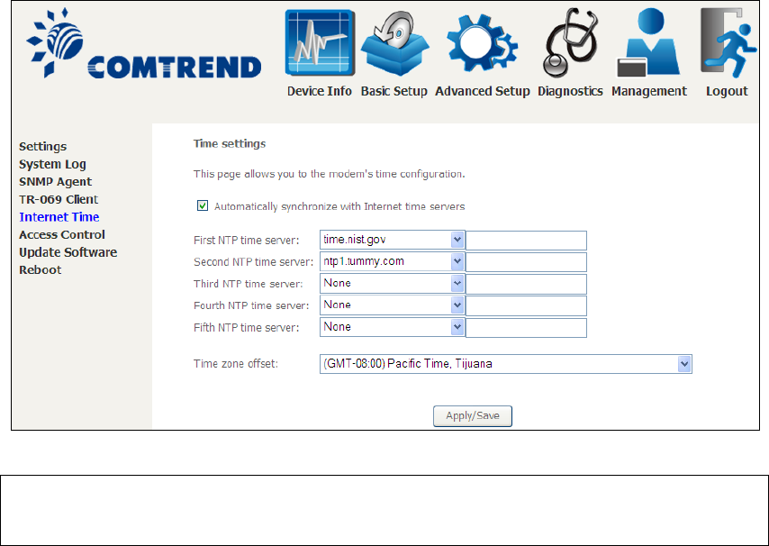
Task: Open the Diagnostics stethoscope icon
Action: 570,43
